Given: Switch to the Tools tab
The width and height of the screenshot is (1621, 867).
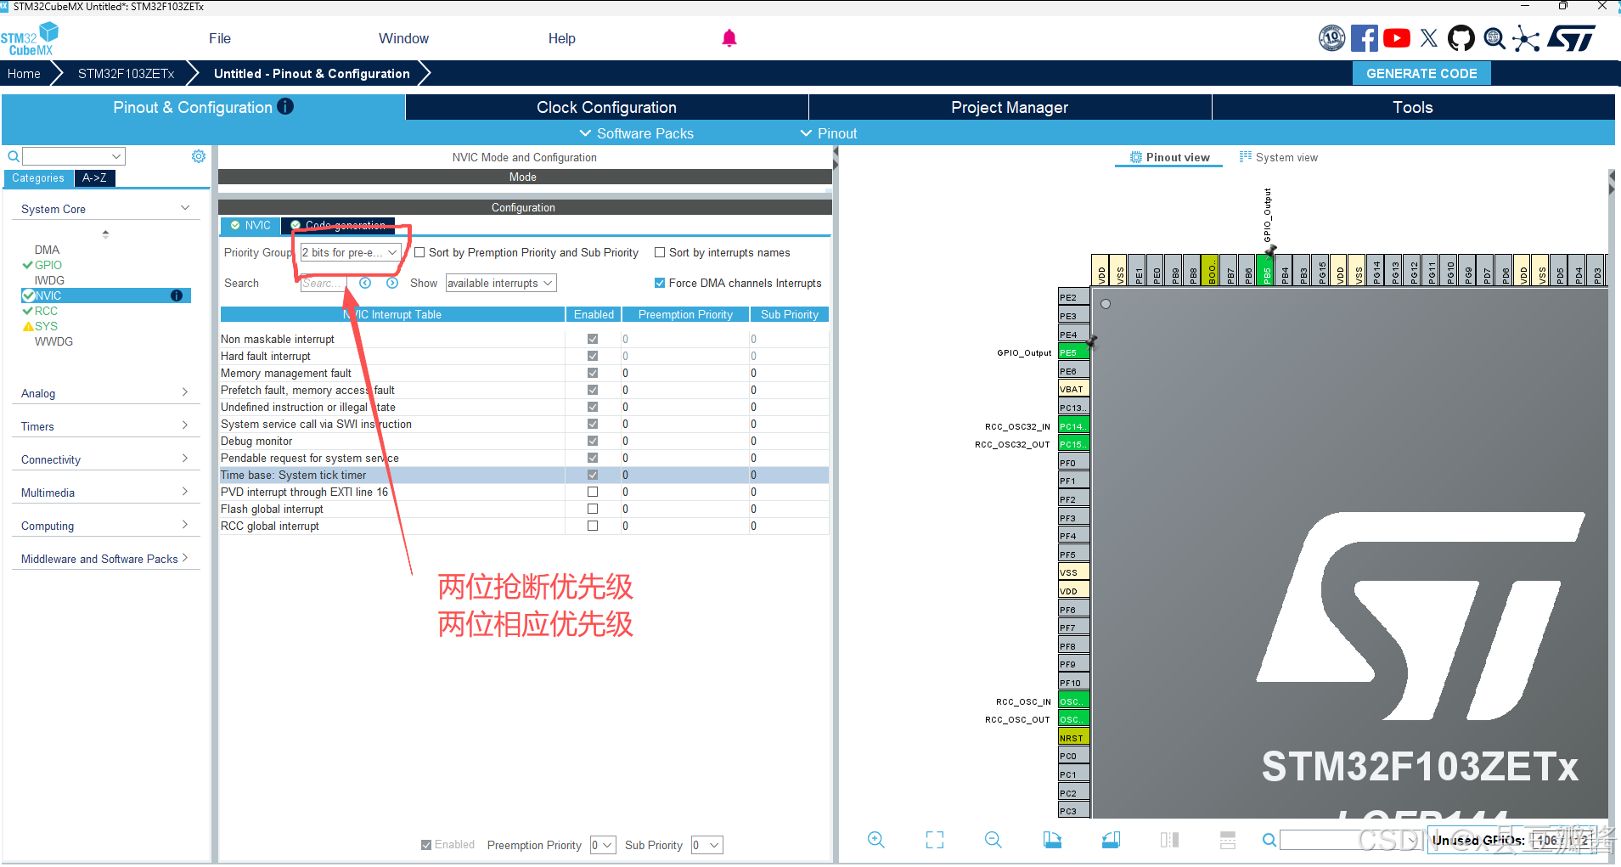Looking at the screenshot, I should point(1413,107).
